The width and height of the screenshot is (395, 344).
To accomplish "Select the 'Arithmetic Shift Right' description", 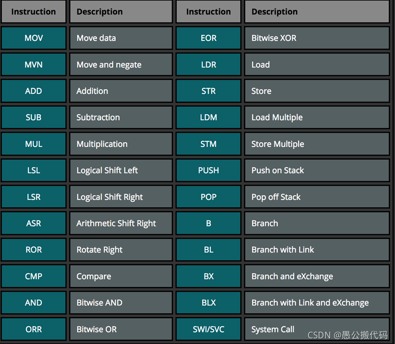I will [121, 224].
